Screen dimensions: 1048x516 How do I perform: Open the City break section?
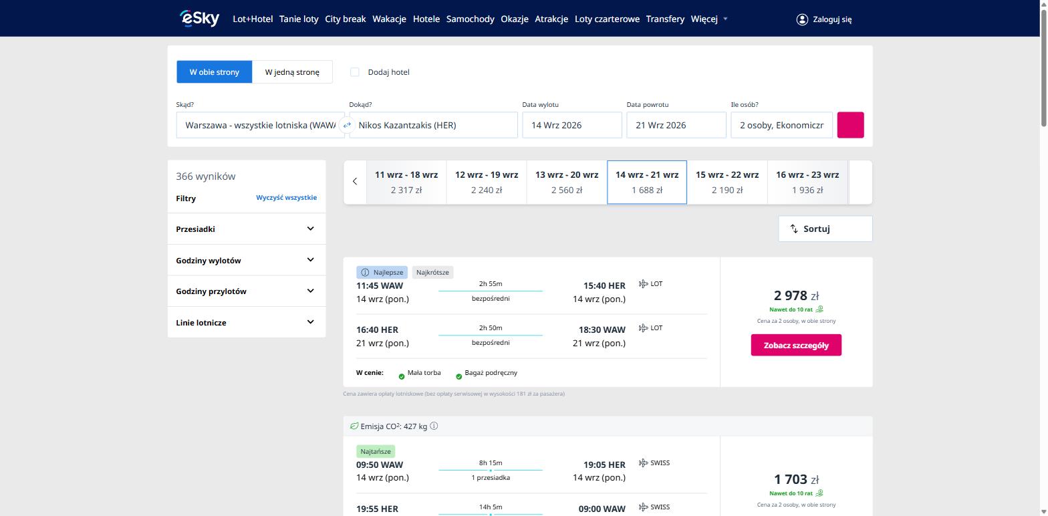[346, 19]
